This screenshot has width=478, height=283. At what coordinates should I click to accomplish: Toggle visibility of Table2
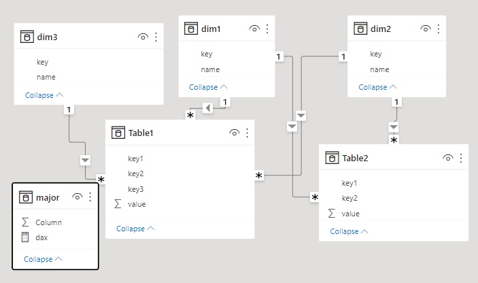point(448,158)
